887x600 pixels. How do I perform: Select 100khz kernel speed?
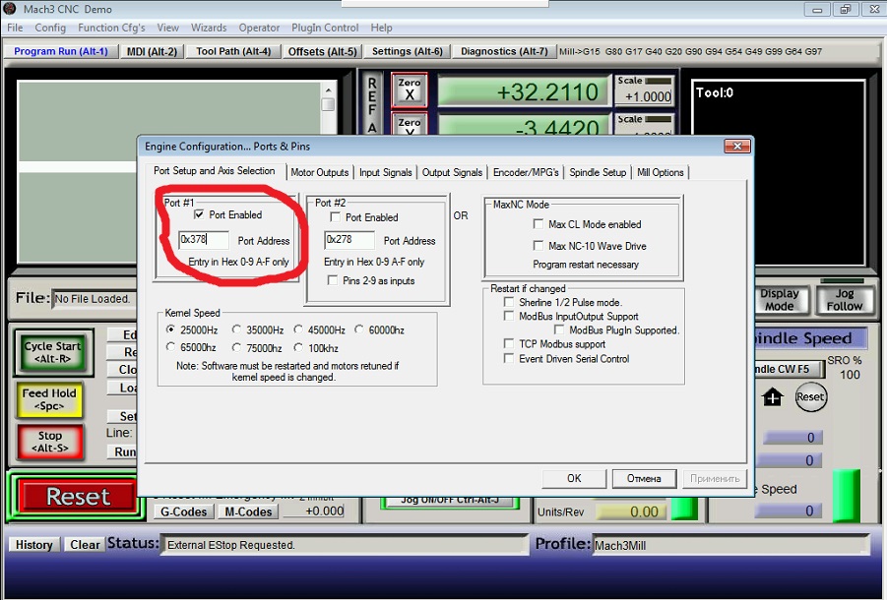point(298,347)
